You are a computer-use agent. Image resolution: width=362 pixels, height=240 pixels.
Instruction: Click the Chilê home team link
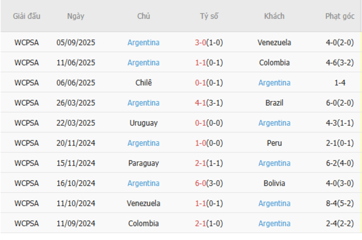143,83
